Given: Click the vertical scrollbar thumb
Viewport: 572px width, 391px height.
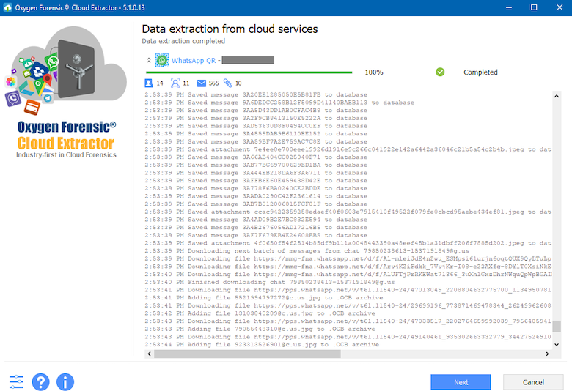Looking at the screenshot, I should (x=557, y=326).
